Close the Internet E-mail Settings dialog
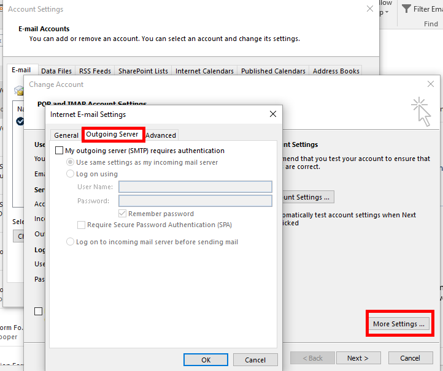The width and height of the screenshot is (443, 371). point(273,114)
